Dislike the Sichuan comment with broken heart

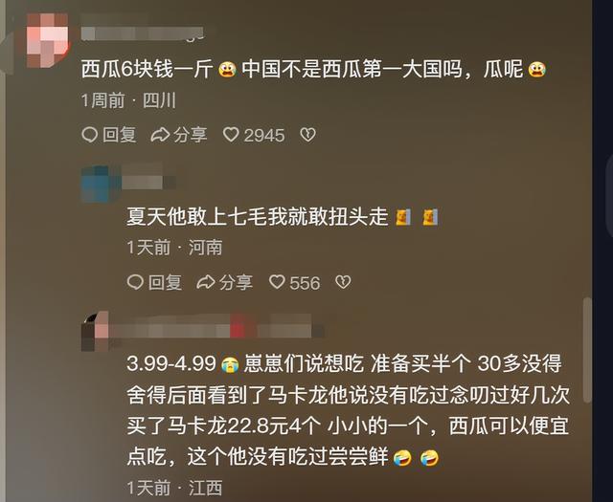click(307, 135)
